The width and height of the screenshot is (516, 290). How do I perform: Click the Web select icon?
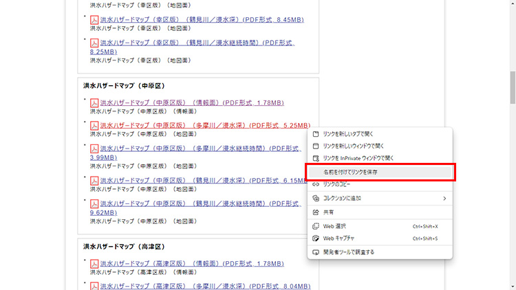coord(316,226)
